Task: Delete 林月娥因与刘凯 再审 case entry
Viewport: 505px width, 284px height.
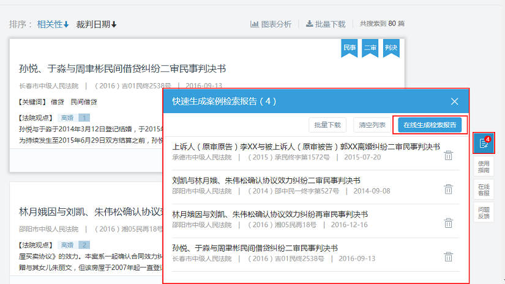Action: [448, 223]
